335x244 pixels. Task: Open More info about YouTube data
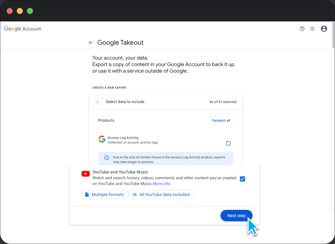[x=161, y=184]
